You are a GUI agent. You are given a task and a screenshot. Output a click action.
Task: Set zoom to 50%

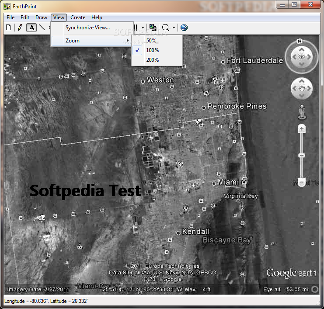(157, 41)
